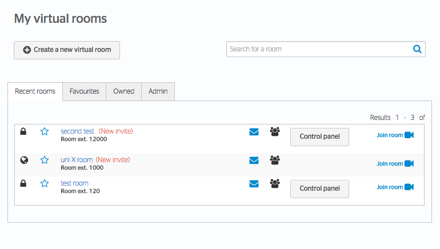Open participants group icon for test room
The height and width of the screenshot is (249, 440).
[275, 183]
